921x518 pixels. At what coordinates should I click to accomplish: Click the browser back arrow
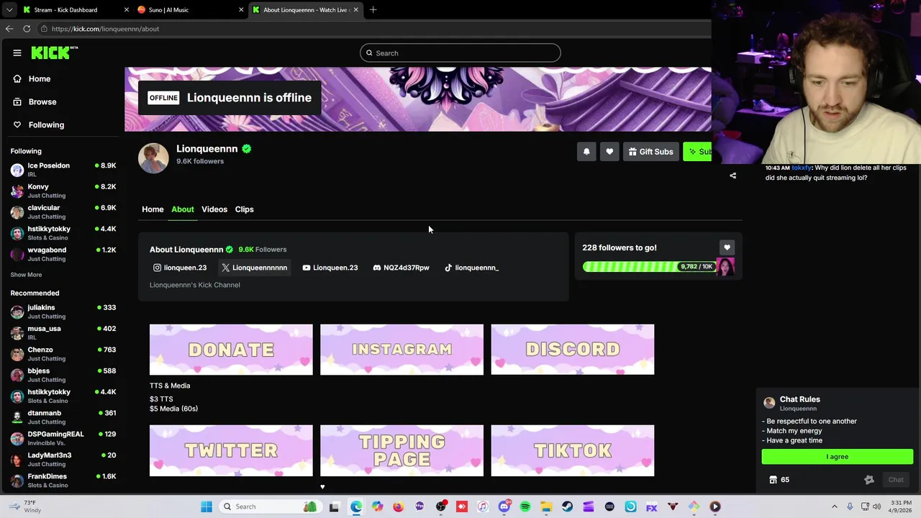(9, 29)
